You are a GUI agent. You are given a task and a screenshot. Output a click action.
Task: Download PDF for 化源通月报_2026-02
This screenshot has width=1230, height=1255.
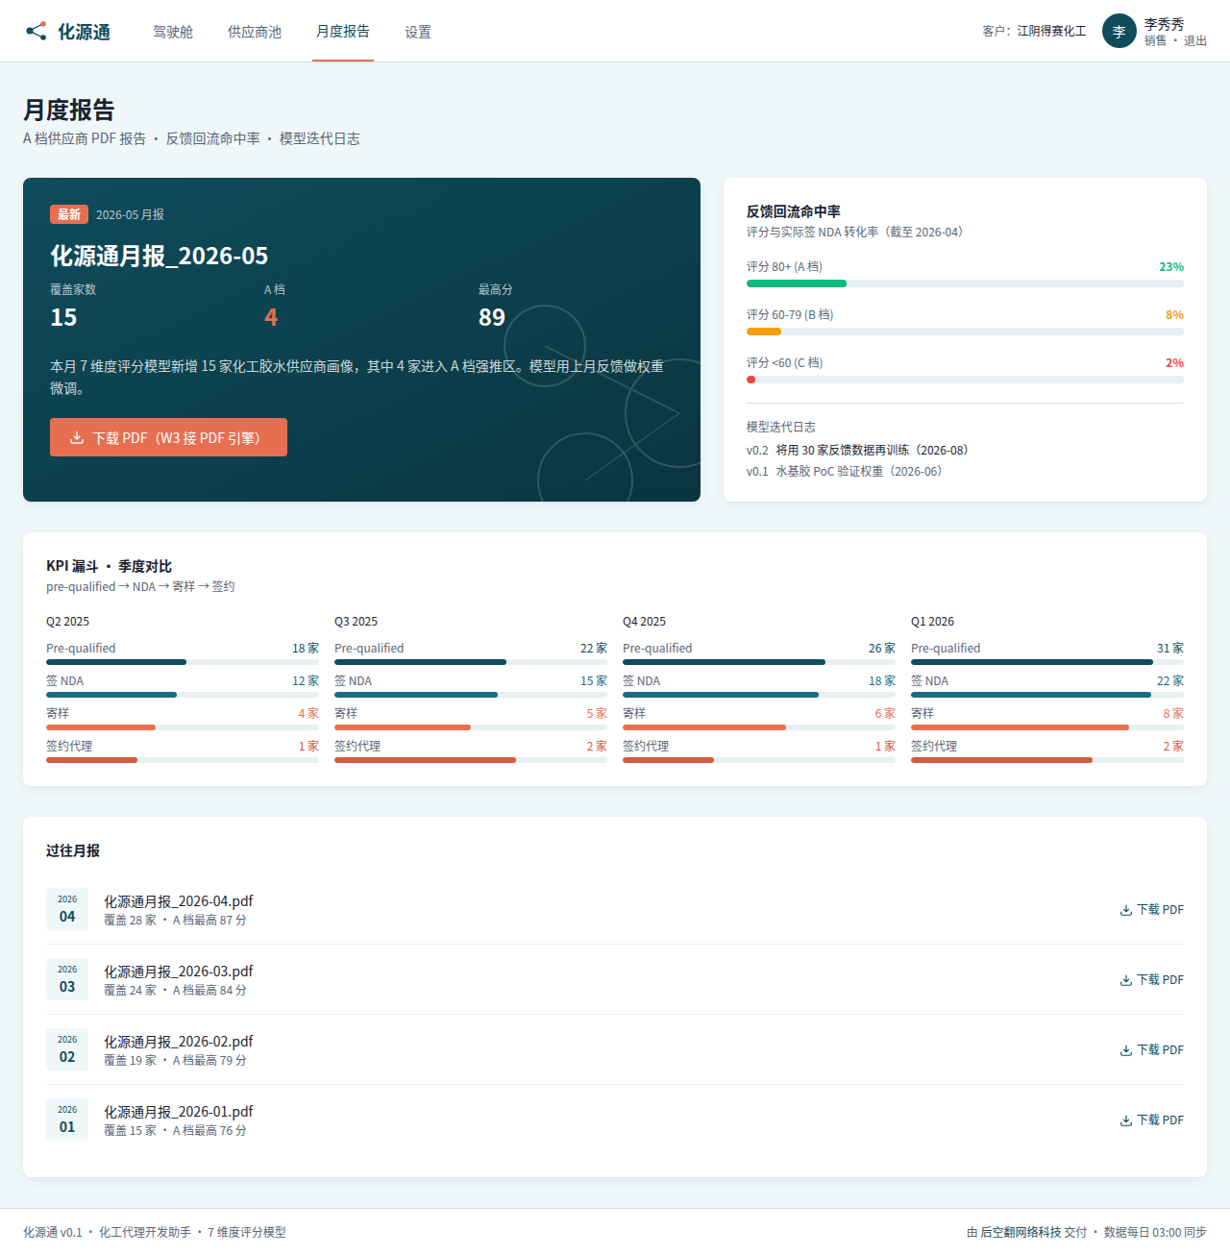[1151, 1049]
